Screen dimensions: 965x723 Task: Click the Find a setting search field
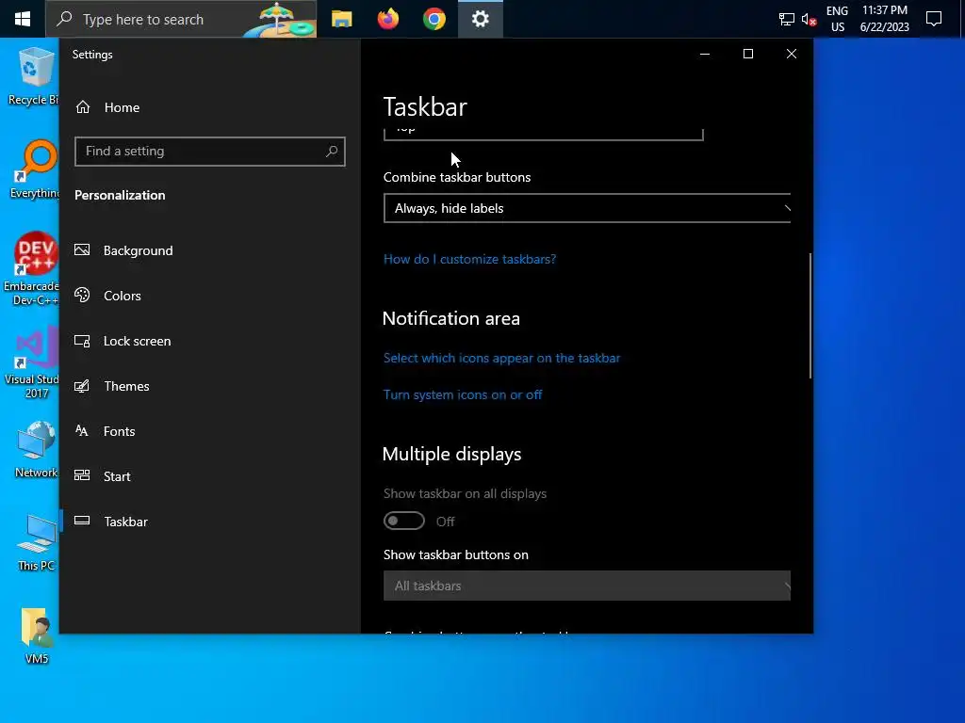click(x=210, y=152)
